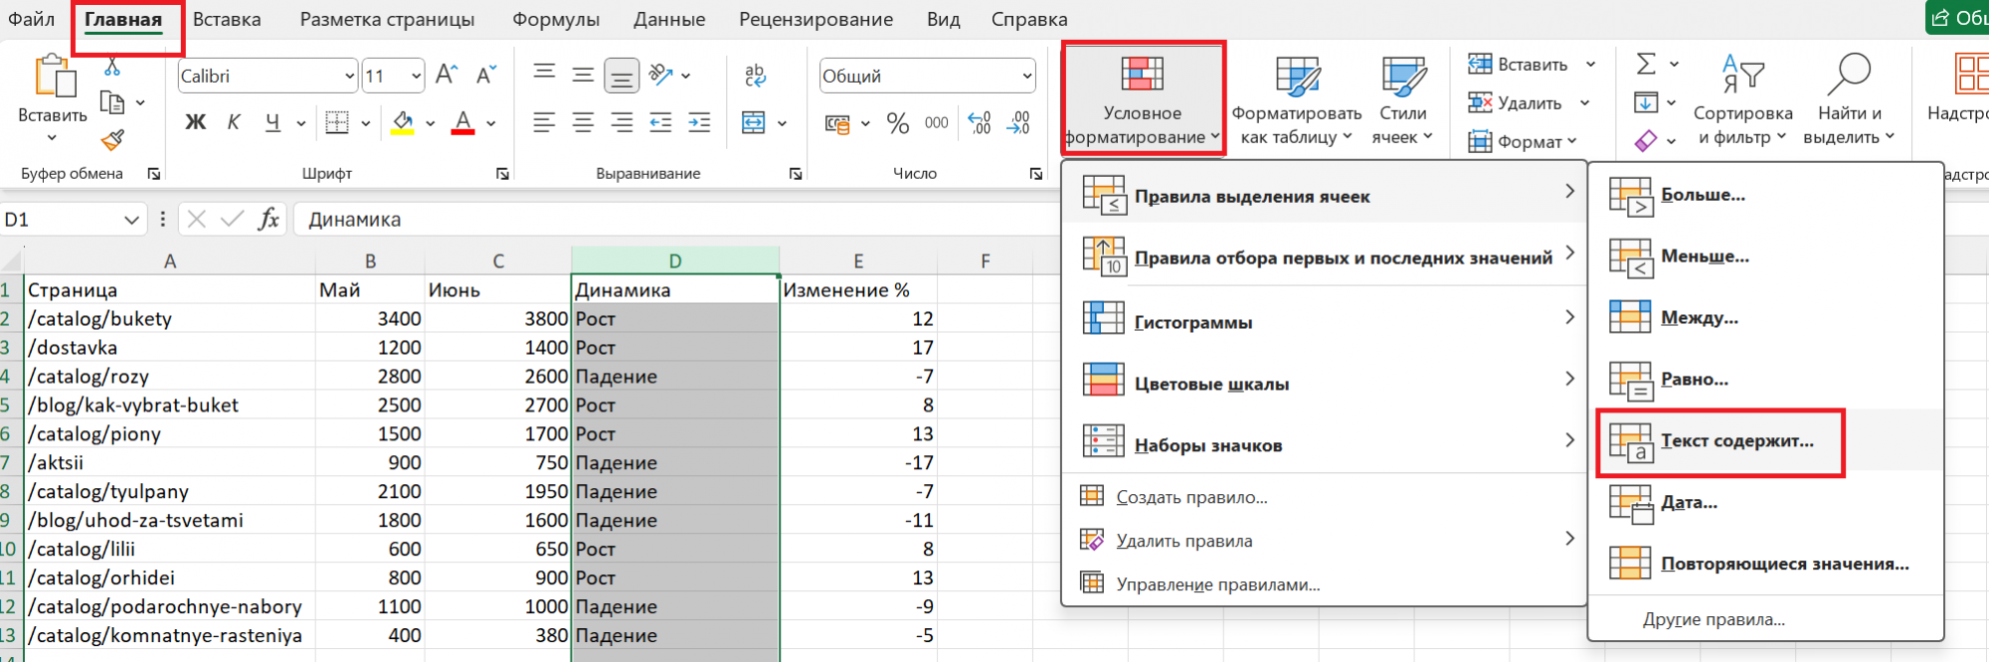Align text to top of cell
1989x662 pixels.
(x=544, y=75)
